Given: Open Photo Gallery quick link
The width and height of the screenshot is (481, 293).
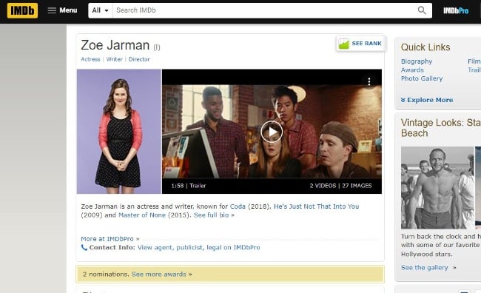Looking at the screenshot, I should (x=422, y=78).
